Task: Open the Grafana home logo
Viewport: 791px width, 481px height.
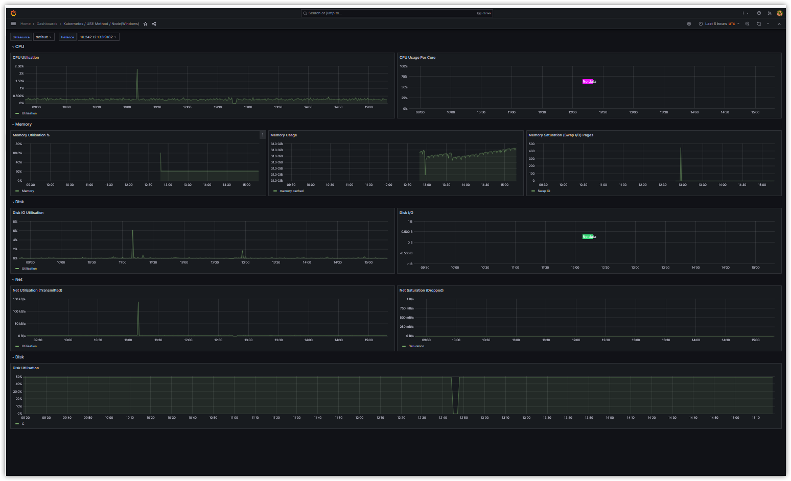Action: point(14,13)
